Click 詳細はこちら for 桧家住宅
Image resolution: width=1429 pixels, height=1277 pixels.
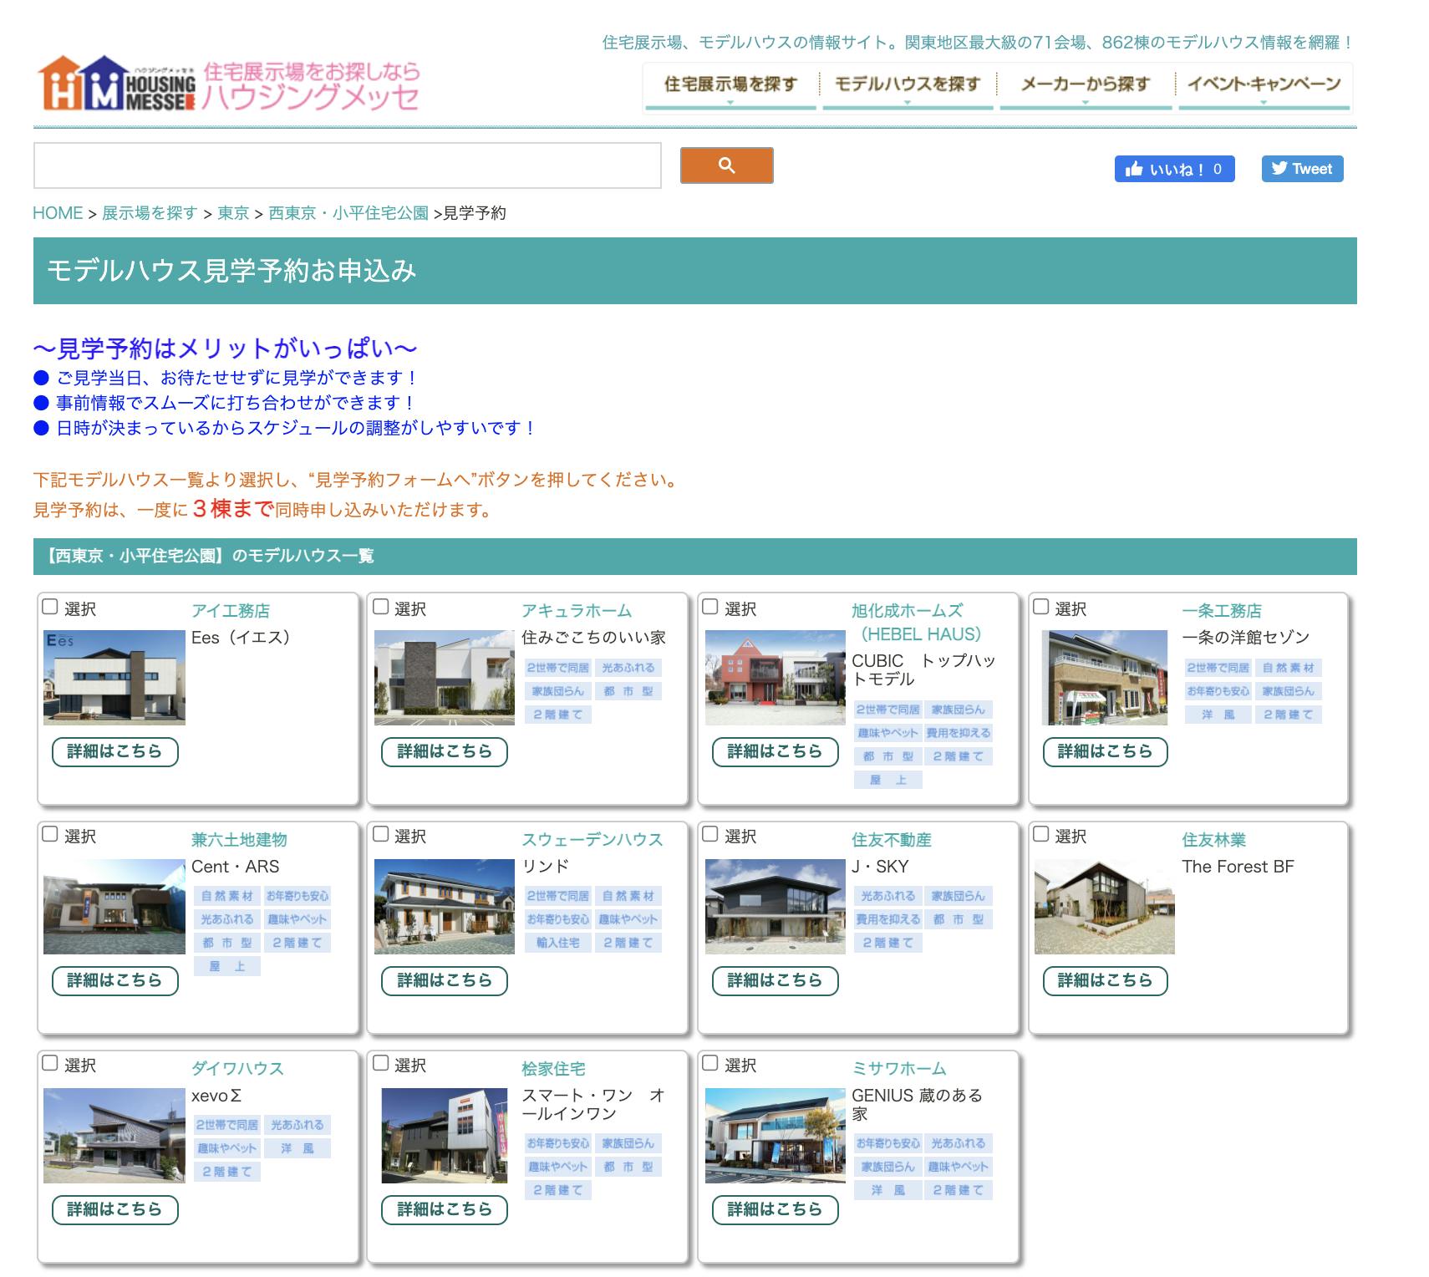coord(445,1209)
